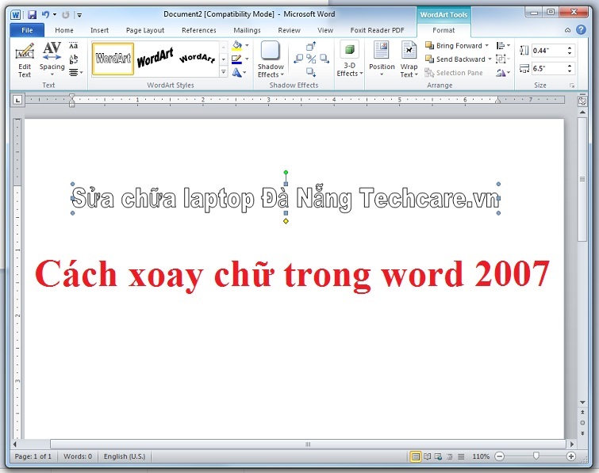Open the Rotate objects menu

[x=503, y=73]
